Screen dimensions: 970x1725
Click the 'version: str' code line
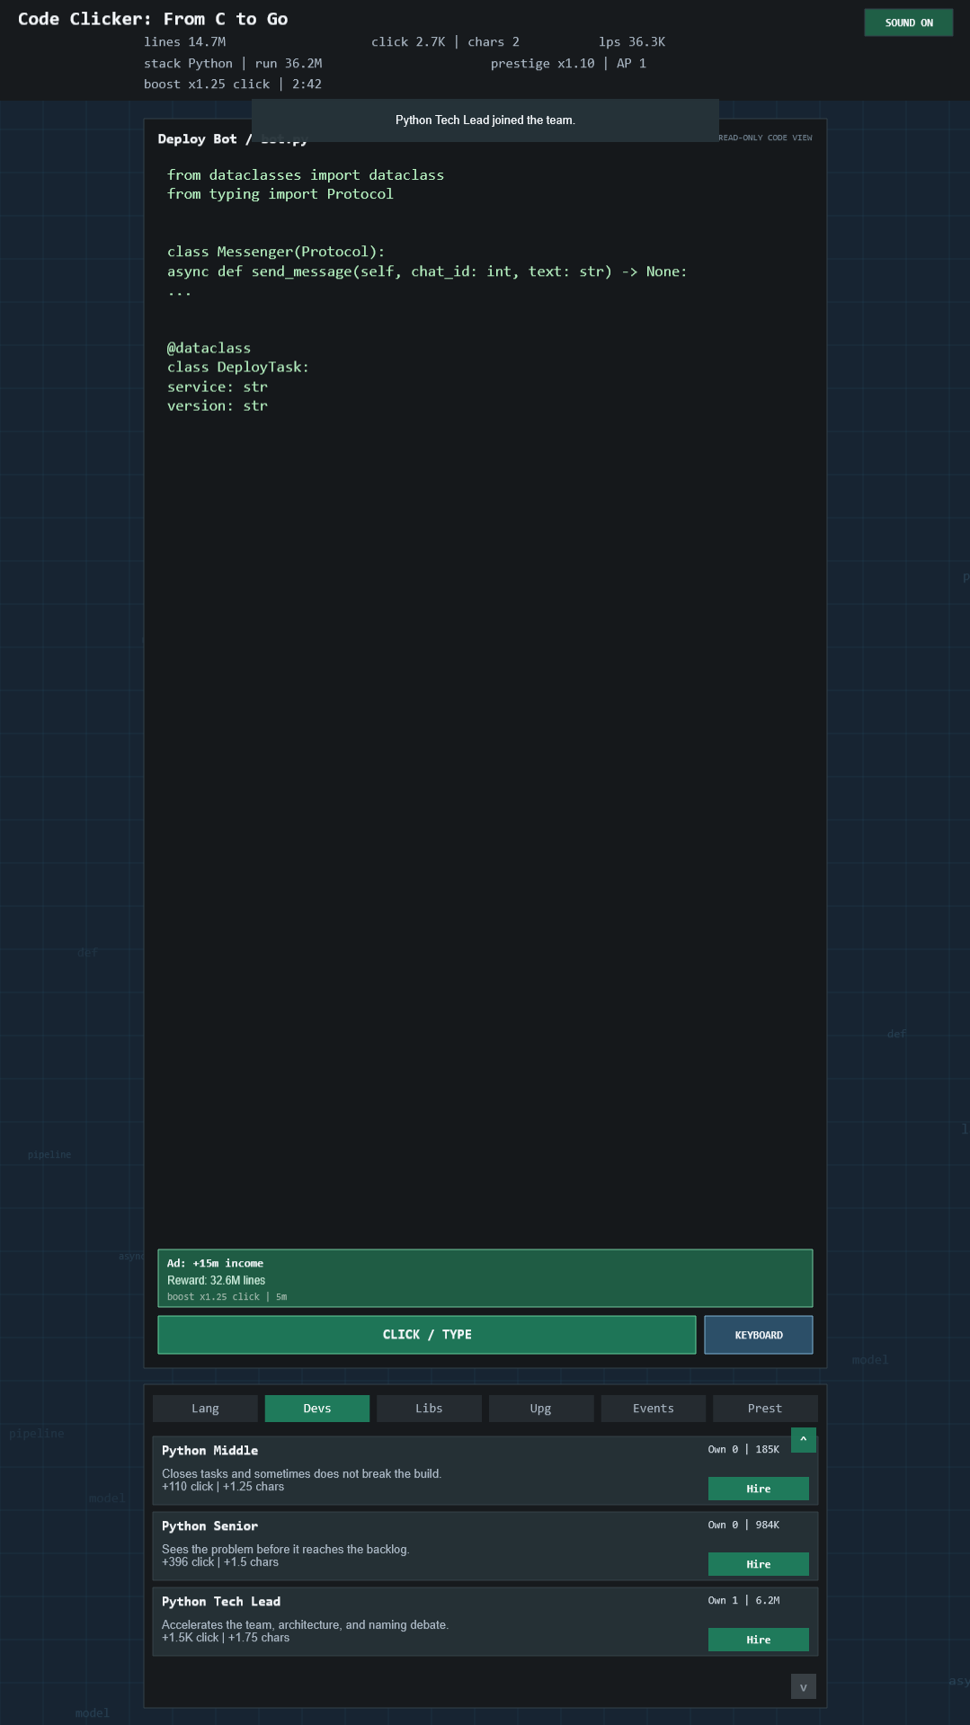tap(218, 405)
